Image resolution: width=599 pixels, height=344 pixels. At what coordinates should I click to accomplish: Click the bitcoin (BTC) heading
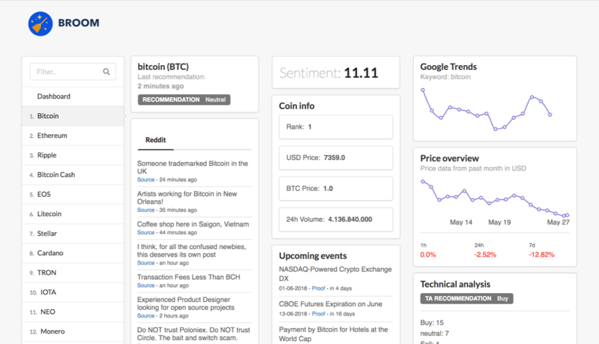point(163,67)
